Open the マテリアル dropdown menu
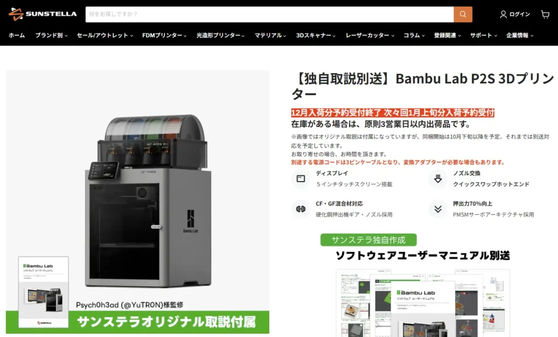This screenshot has width=558, height=337. click(270, 35)
